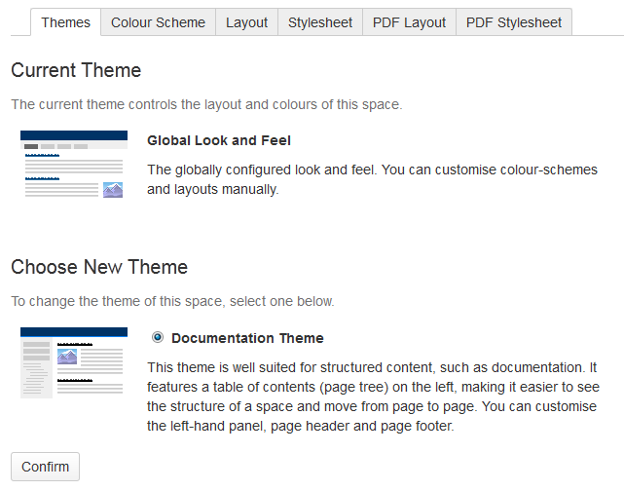624x491 pixels.
Task: Click the Documentation Theme description paragraph
Action: click(x=373, y=397)
